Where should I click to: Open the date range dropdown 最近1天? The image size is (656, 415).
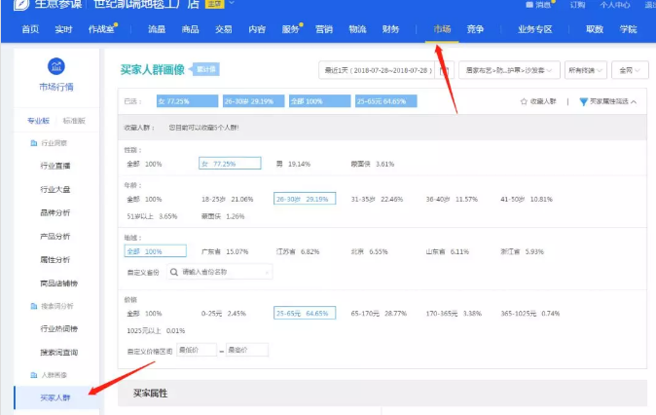click(379, 70)
